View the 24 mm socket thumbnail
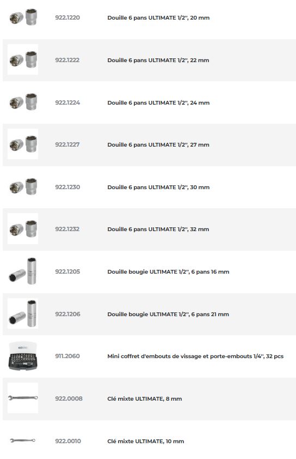 tap(23, 102)
